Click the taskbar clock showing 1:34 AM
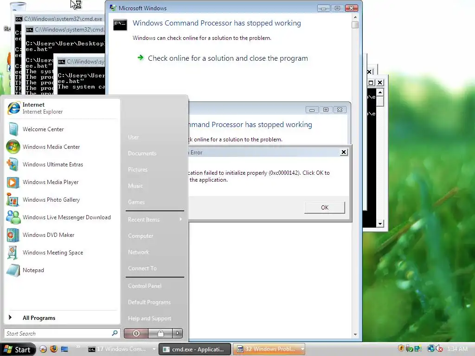The image size is (475, 356). [x=457, y=349]
